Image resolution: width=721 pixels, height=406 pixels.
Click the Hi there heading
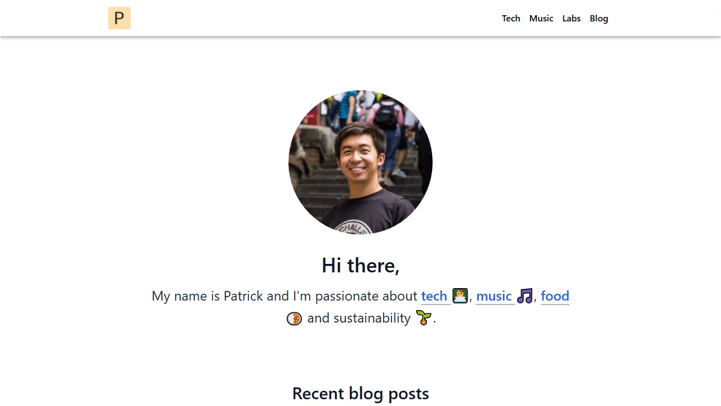pos(360,265)
